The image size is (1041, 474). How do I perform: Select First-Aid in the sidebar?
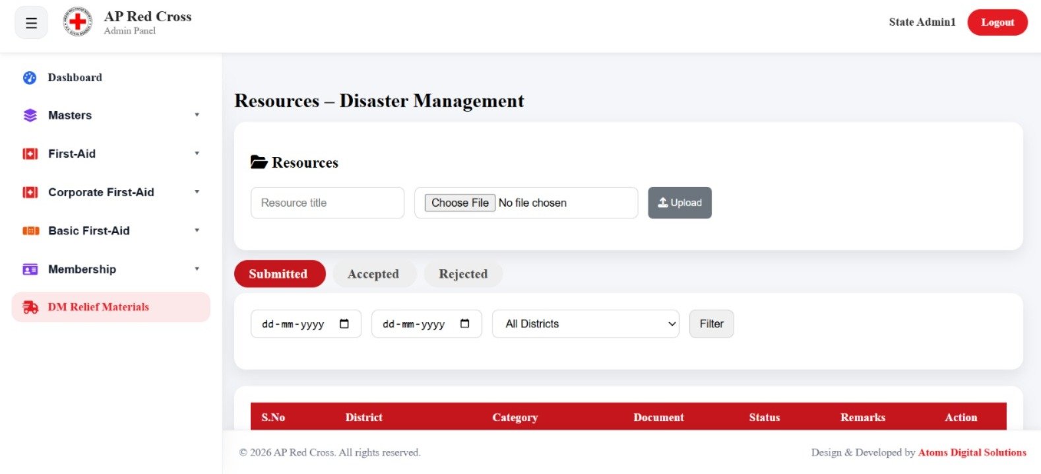click(x=111, y=154)
